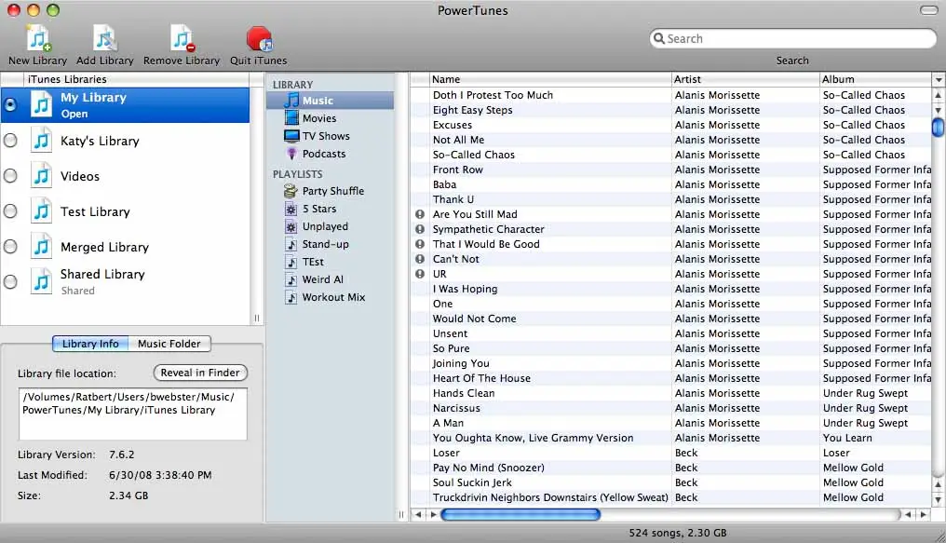Image resolution: width=946 pixels, height=543 pixels.
Task: Select Podcasts in the source list
Action: tap(330, 154)
